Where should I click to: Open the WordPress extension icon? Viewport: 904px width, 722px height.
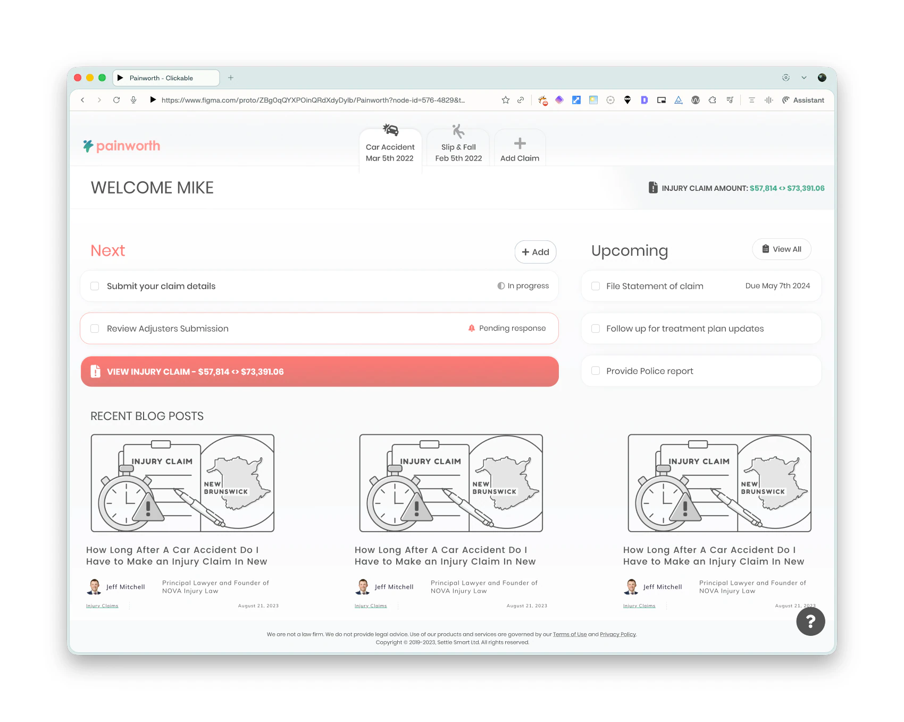click(696, 100)
